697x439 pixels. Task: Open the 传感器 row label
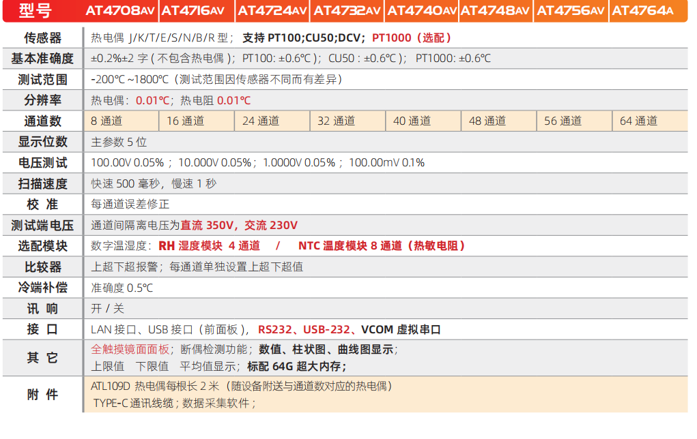pyautogui.click(x=42, y=37)
